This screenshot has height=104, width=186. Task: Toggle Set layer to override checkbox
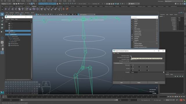[131, 61]
